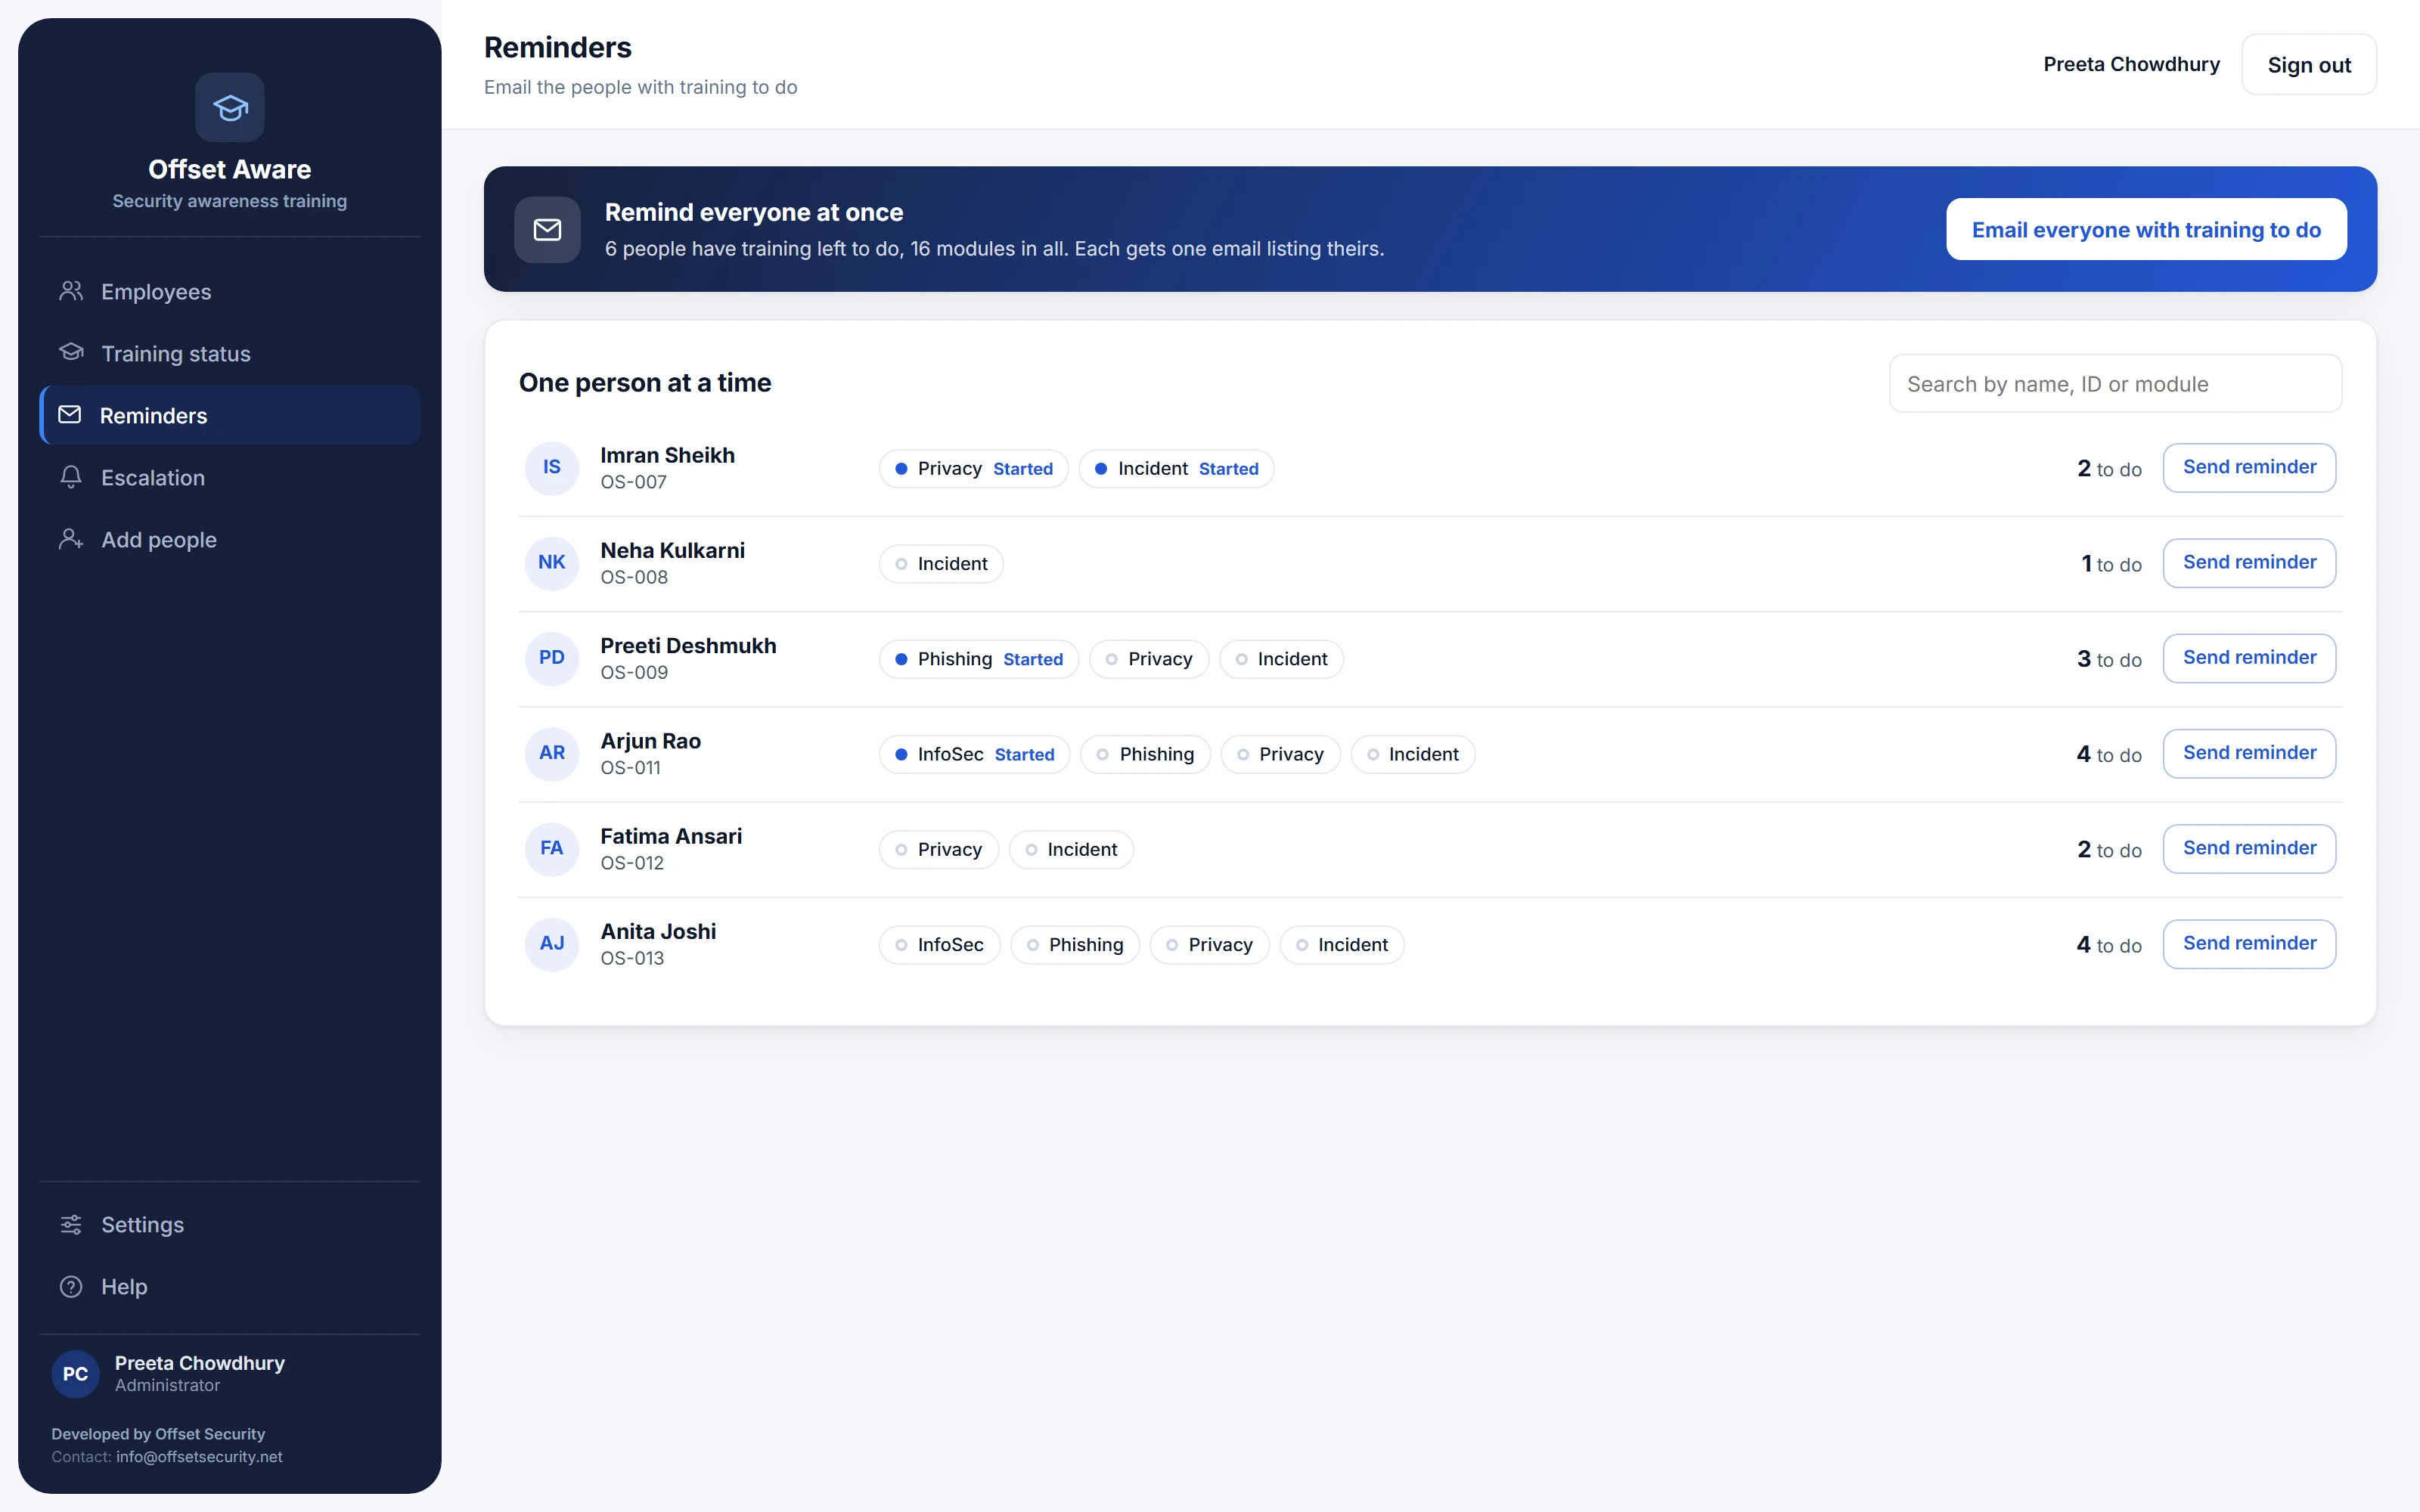The height and width of the screenshot is (1512, 2420).
Task: Click Preeti Deshmukh's Privacy chip
Action: (x=1149, y=658)
